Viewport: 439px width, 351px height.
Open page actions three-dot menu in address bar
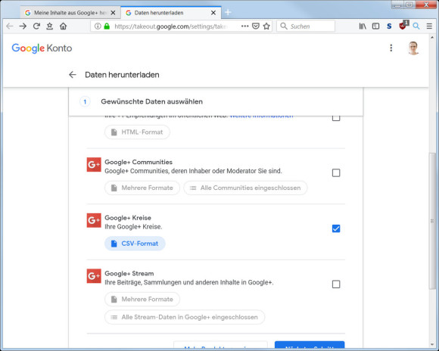245,26
